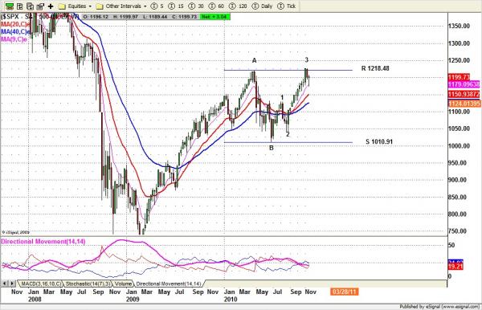
Task: Click the grid layout icon in toolbar
Action: (x=19, y=6)
